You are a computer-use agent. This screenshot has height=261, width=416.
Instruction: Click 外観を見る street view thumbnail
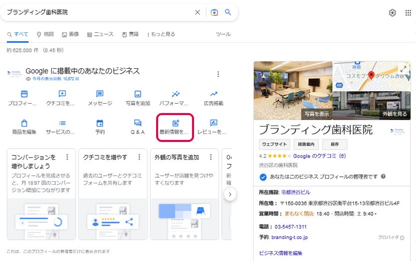point(372,106)
